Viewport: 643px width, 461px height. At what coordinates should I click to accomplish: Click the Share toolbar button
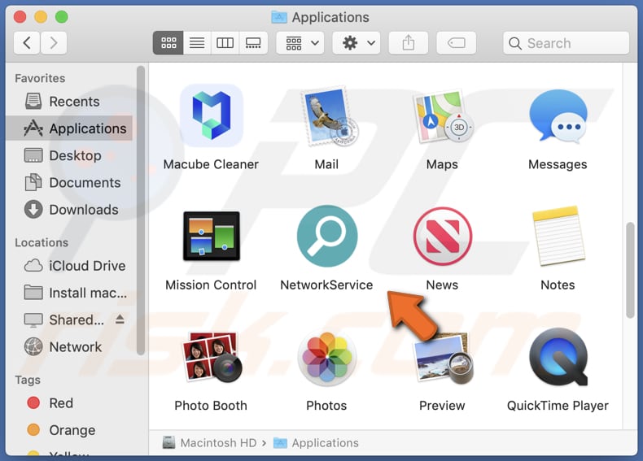click(409, 42)
